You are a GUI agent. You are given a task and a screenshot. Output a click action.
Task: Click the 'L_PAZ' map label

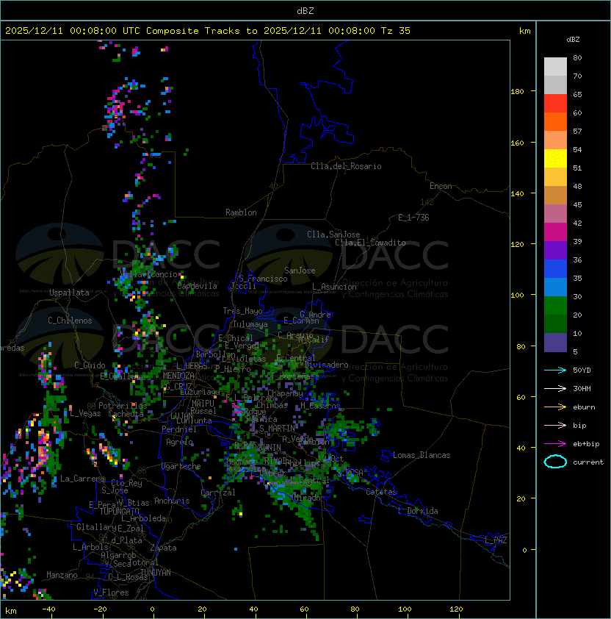(x=496, y=540)
